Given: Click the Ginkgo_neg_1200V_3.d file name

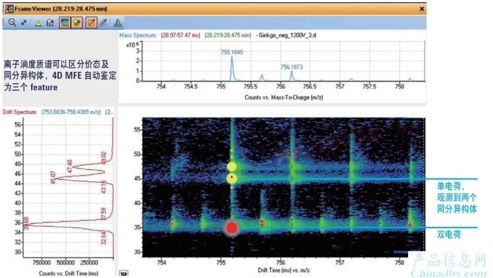Looking at the screenshot, I should [x=288, y=35].
